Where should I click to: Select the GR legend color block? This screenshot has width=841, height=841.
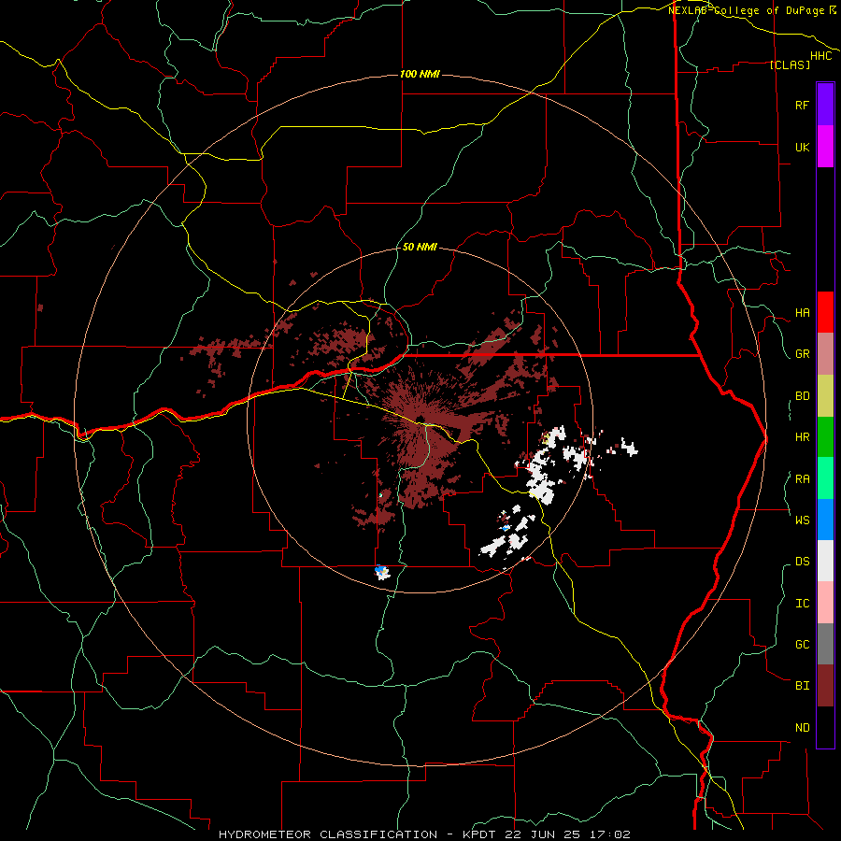825,354
